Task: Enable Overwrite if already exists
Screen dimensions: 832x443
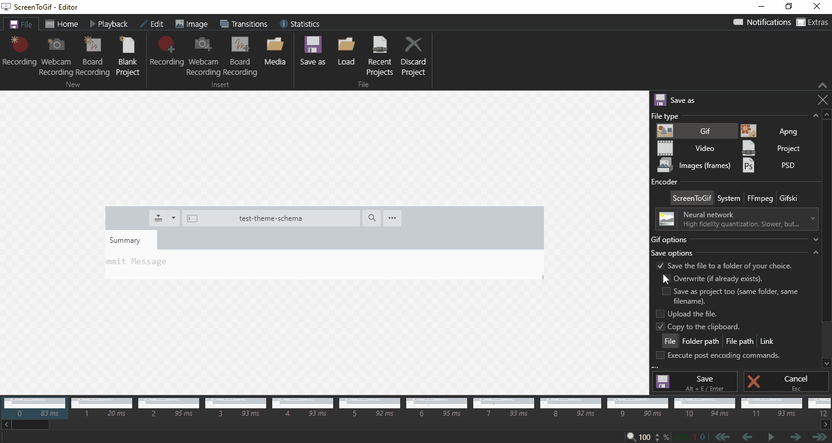Action: pos(666,279)
